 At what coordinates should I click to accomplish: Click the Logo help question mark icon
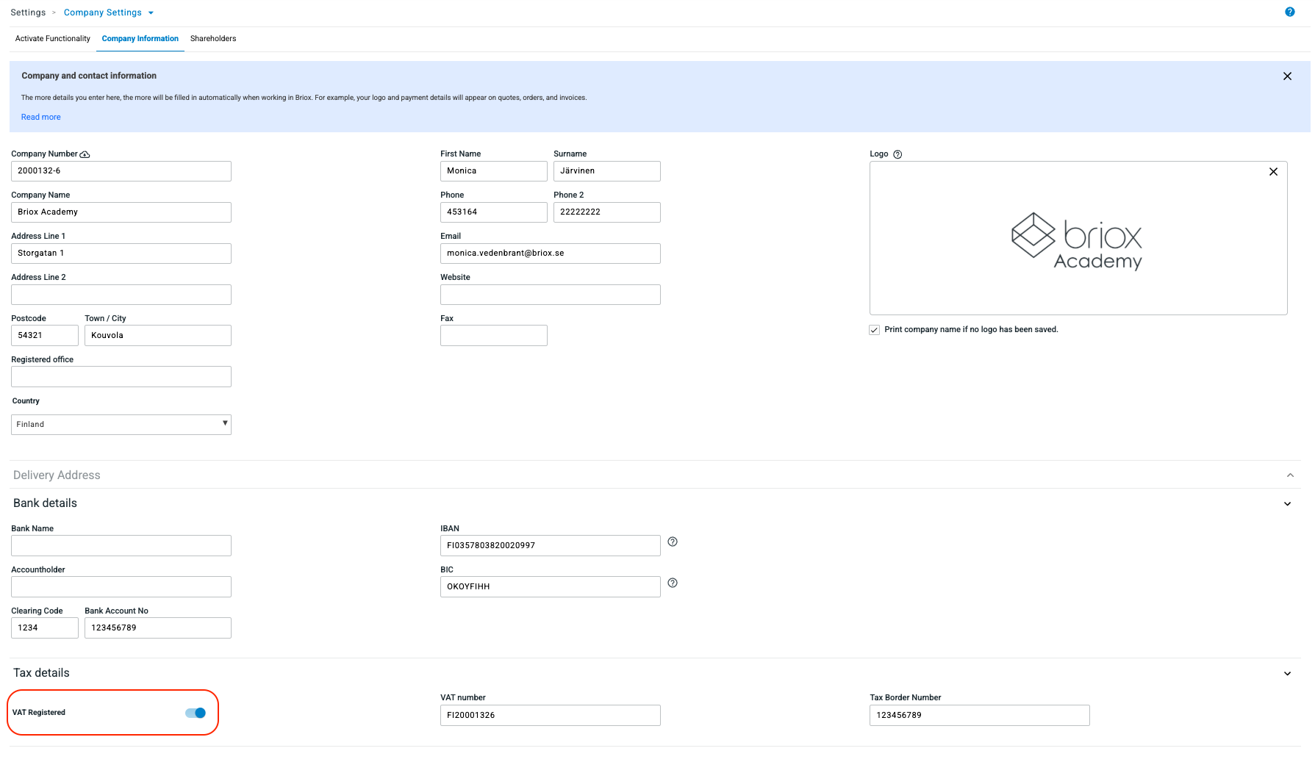897,154
